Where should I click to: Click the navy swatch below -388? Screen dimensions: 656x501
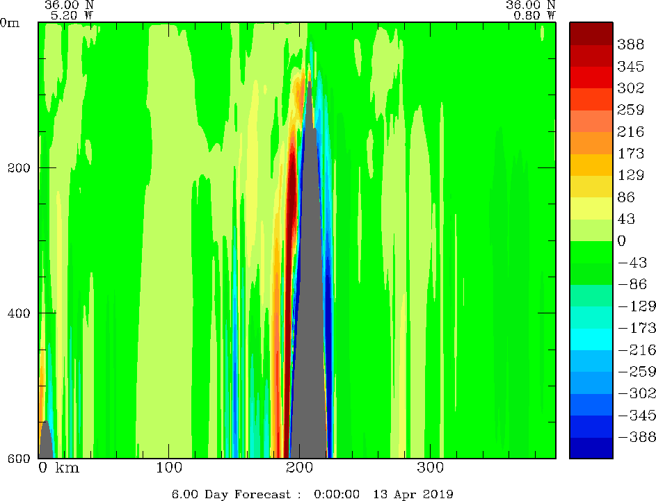pyautogui.click(x=591, y=448)
